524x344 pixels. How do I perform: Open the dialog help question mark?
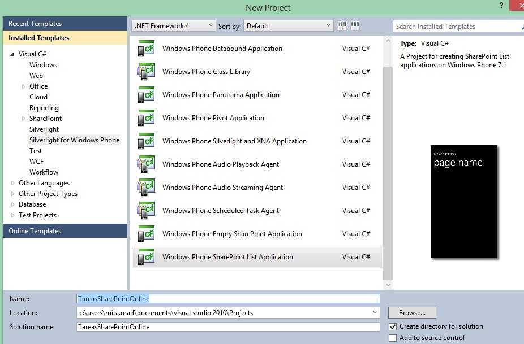click(501, 5)
